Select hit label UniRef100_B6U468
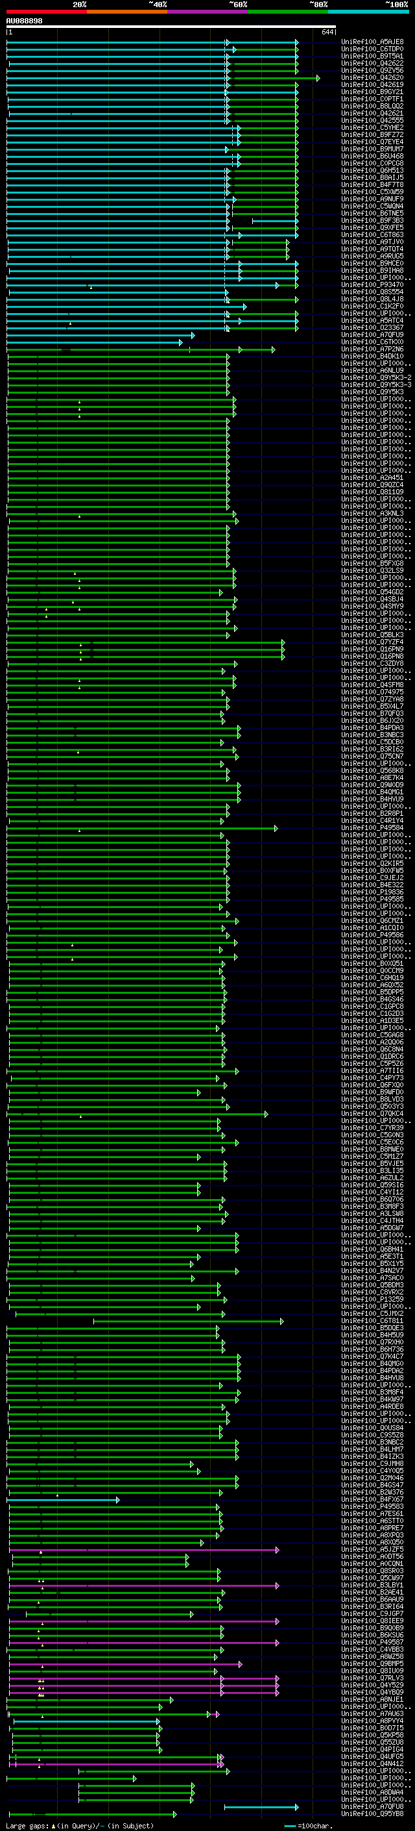This screenshot has width=415, height=1831. (x=372, y=157)
